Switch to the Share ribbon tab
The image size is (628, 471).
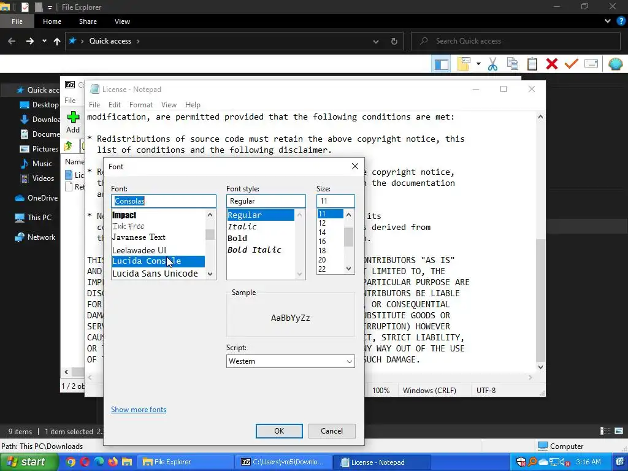88,21
